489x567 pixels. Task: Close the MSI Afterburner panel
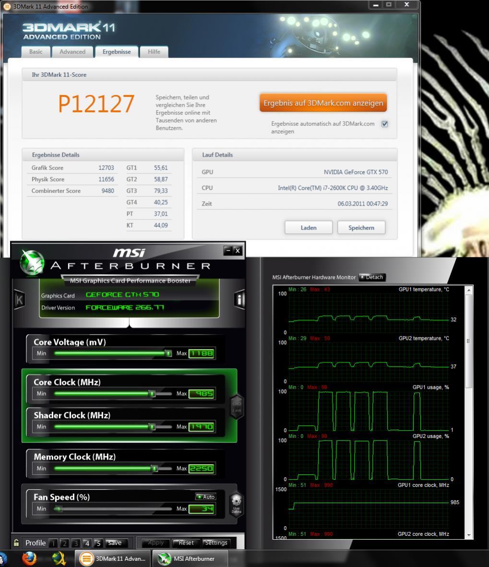point(238,250)
